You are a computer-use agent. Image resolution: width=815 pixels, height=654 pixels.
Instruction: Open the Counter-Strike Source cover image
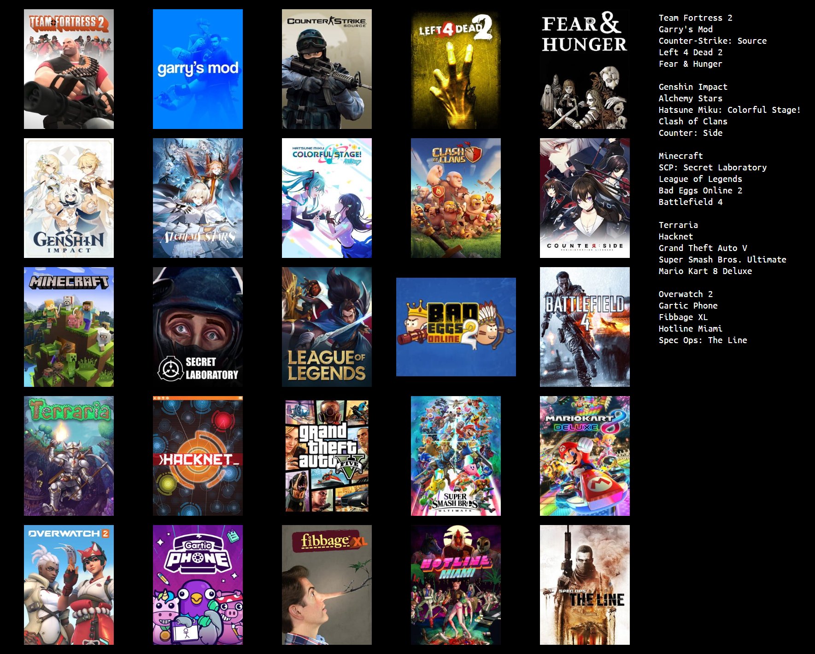327,69
